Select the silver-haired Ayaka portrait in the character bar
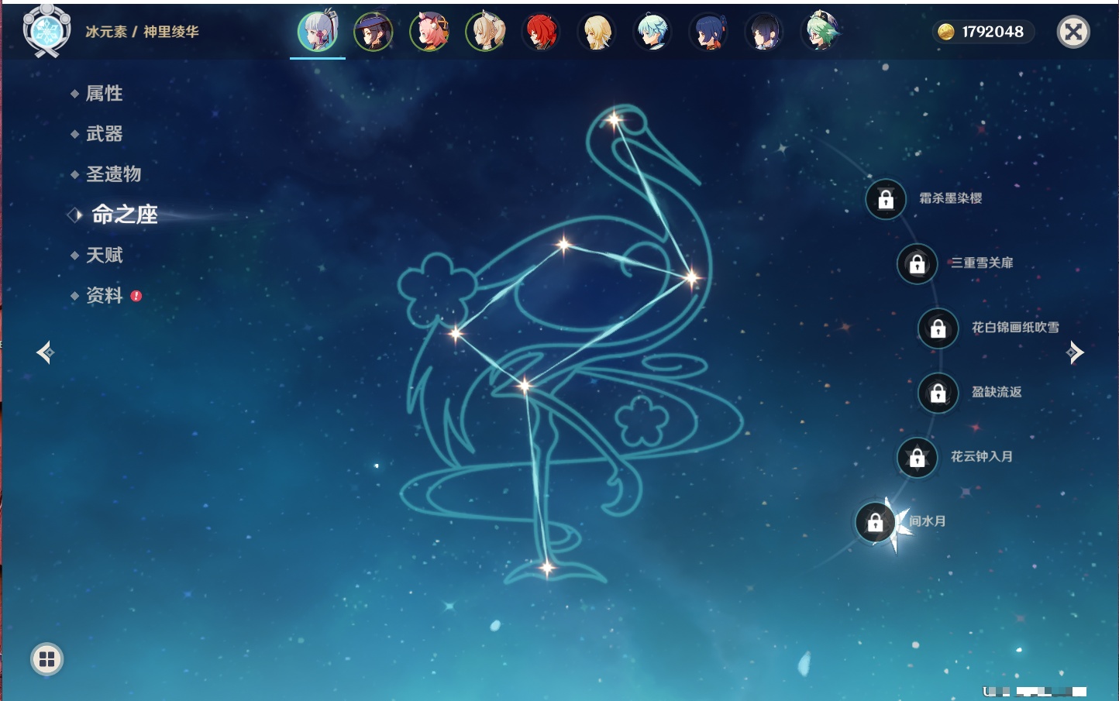The height and width of the screenshot is (701, 1119). pyautogui.click(x=318, y=32)
